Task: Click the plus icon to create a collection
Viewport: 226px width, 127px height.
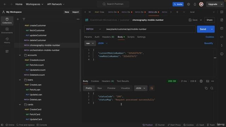Action: [18, 19]
